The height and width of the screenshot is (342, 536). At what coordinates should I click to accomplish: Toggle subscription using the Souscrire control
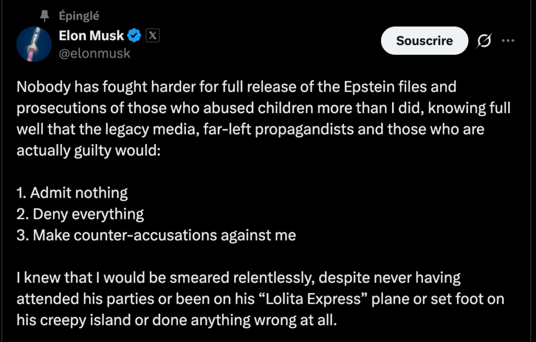click(425, 40)
